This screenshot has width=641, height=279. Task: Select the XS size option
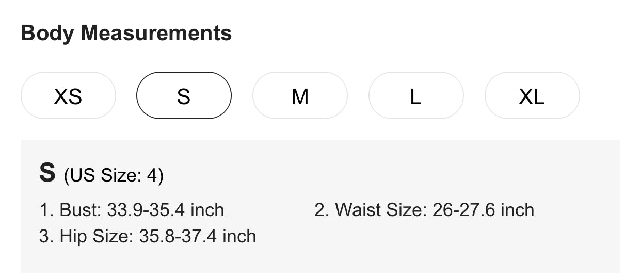[68, 96]
